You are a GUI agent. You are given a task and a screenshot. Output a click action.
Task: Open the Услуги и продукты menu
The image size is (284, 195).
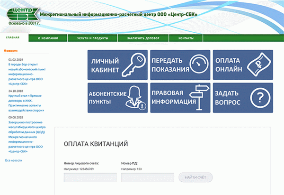click(93, 38)
